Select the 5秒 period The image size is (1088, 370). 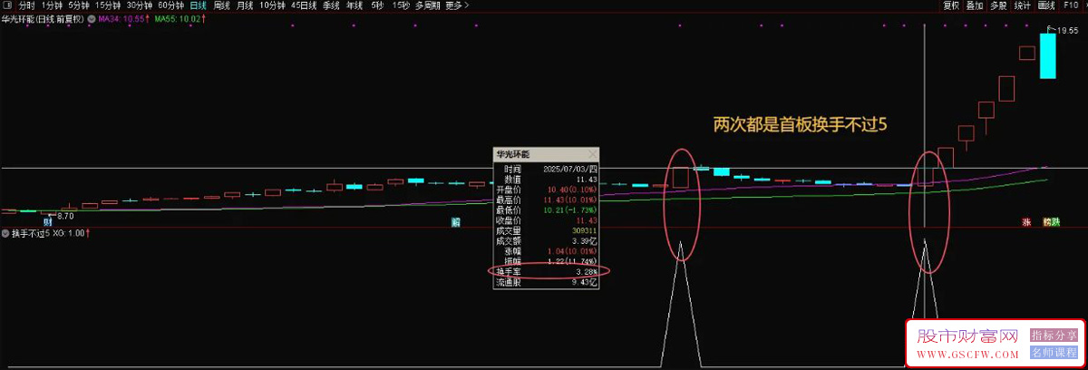click(x=376, y=5)
